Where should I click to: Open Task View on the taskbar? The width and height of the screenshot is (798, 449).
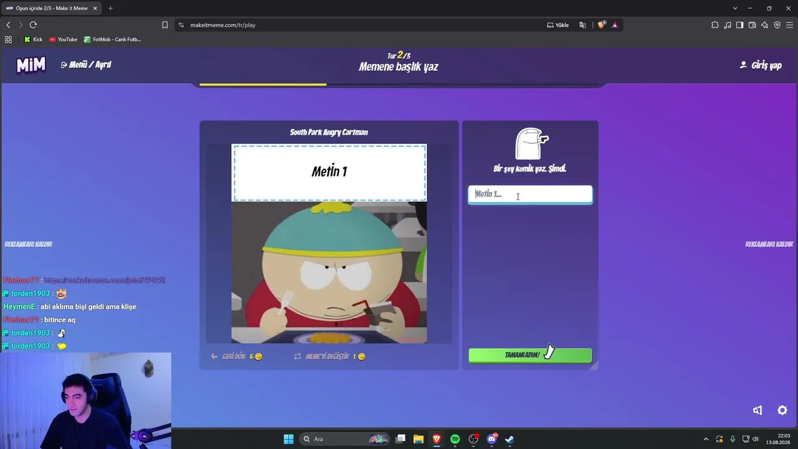tap(401, 439)
